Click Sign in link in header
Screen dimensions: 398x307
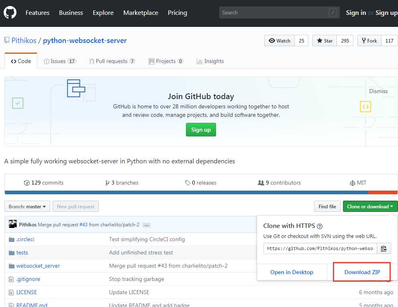356,13
